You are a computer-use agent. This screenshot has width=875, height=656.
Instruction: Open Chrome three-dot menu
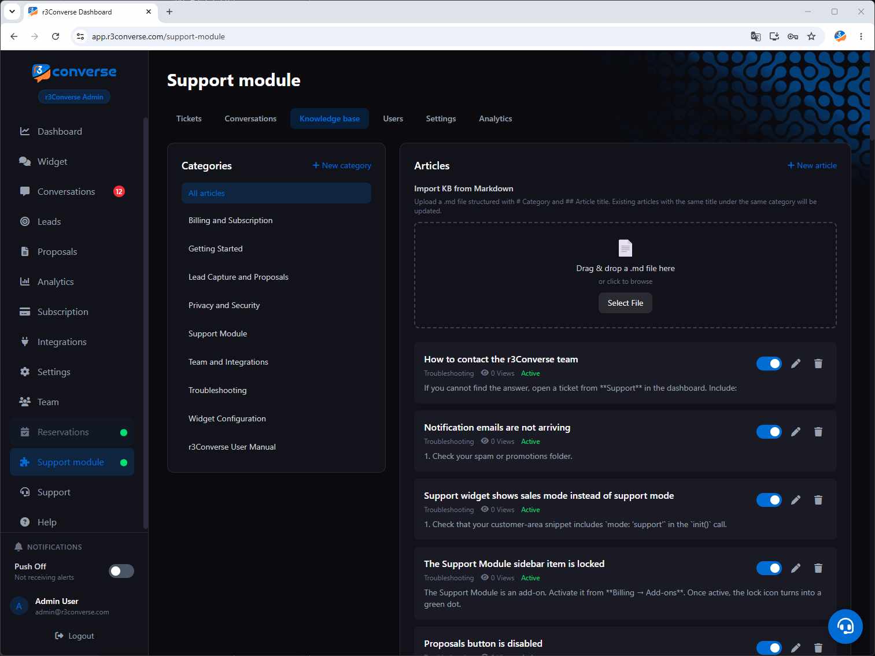point(861,36)
